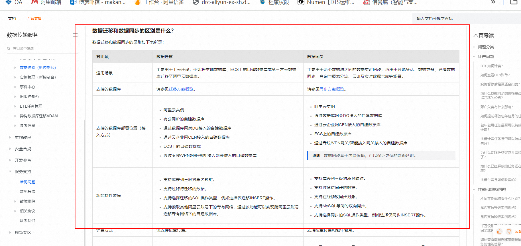Click the 数据同步 column header
The width and height of the screenshot is (521, 246).
(x=315, y=57)
